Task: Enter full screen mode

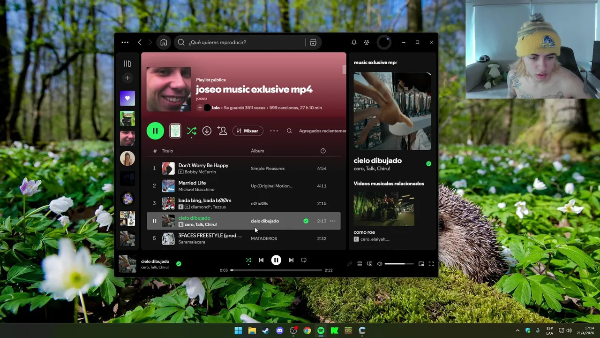Action: [x=431, y=264]
